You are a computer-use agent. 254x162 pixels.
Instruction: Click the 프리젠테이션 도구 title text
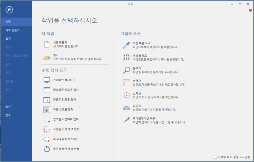tap(144, 118)
